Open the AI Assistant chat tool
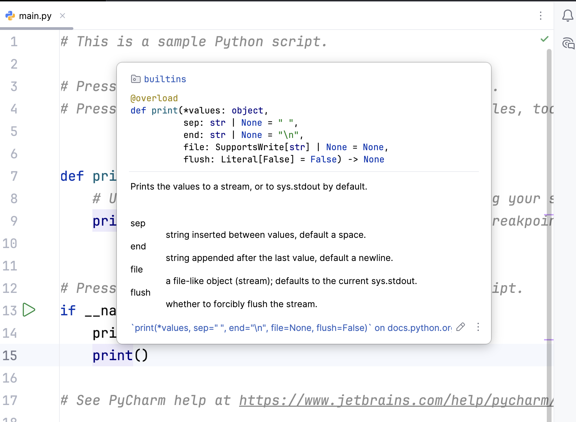 pyautogui.click(x=568, y=43)
